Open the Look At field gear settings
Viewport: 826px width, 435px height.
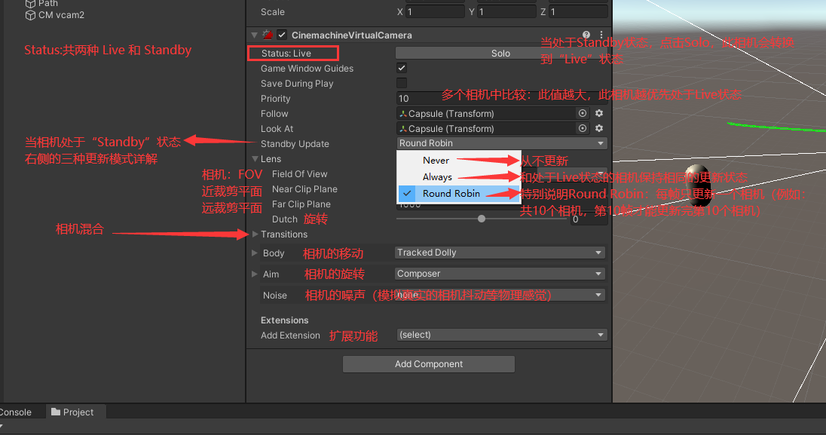pos(599,128)
